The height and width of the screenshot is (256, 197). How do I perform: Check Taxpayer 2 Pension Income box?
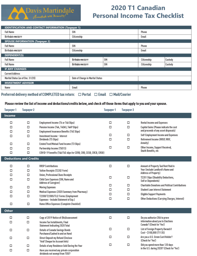[28, 127]
